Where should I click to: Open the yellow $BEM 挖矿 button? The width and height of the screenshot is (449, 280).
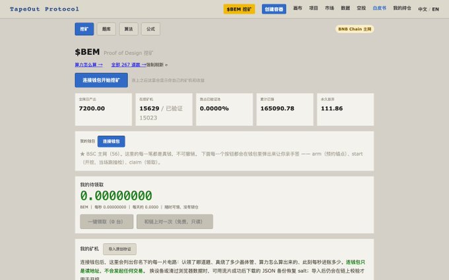(x=239, y=9)
